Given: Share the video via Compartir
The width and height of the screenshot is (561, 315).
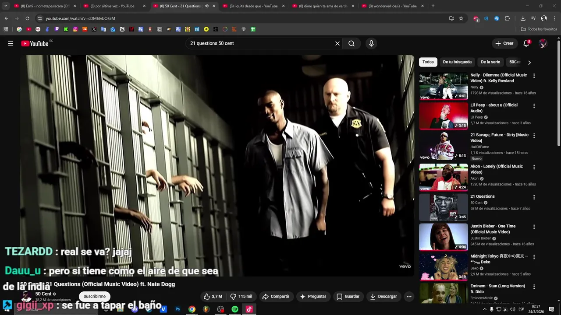Looking at the screenshot, I should pos(276,297).
